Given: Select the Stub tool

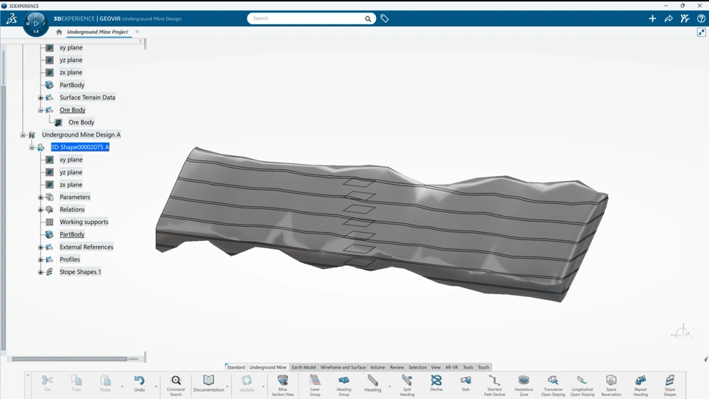Looking at the screenshot, I should (465, 383).
